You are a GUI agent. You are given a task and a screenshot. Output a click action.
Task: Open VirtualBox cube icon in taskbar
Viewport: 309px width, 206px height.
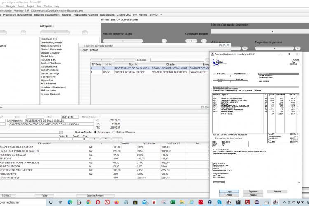(210, 202)
